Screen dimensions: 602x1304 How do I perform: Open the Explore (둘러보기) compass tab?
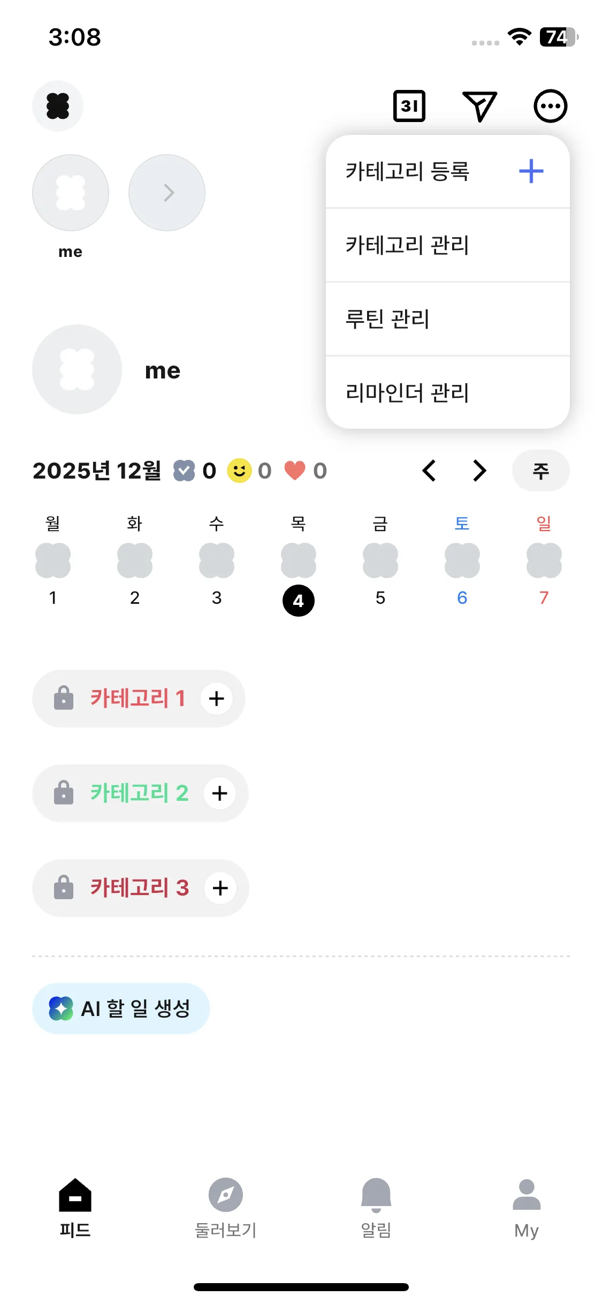pyautogui.click(x=225, y=1207)
